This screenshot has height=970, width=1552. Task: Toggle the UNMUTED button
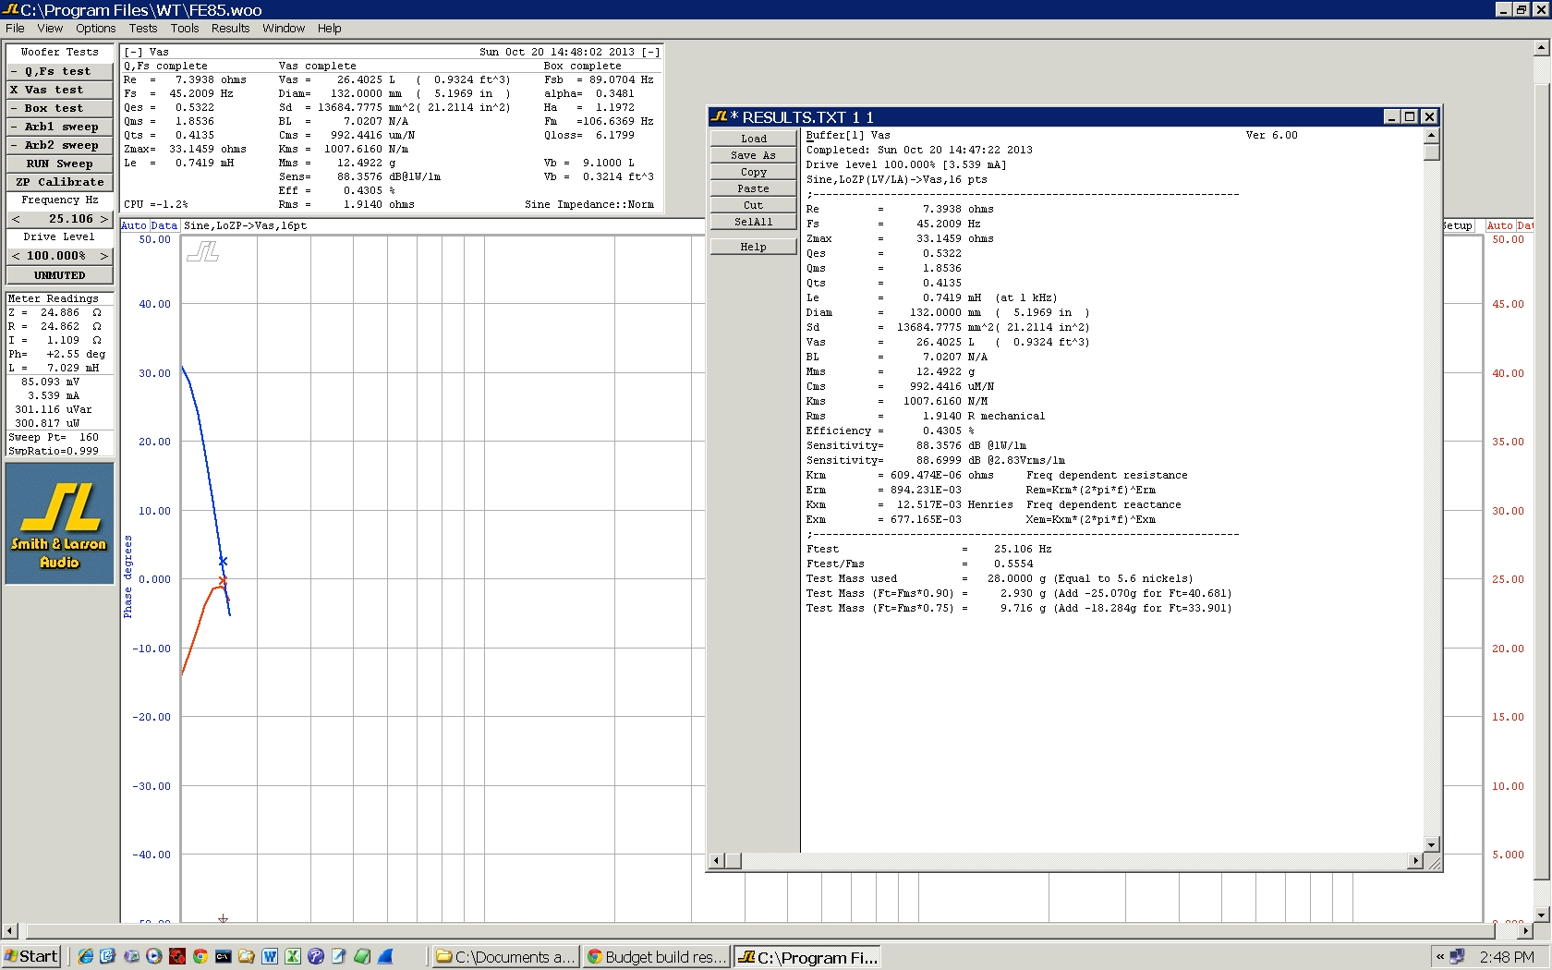60,275
